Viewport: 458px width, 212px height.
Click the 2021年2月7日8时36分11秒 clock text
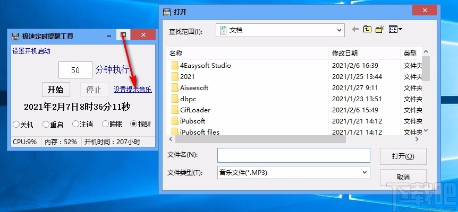click(77, 107)
